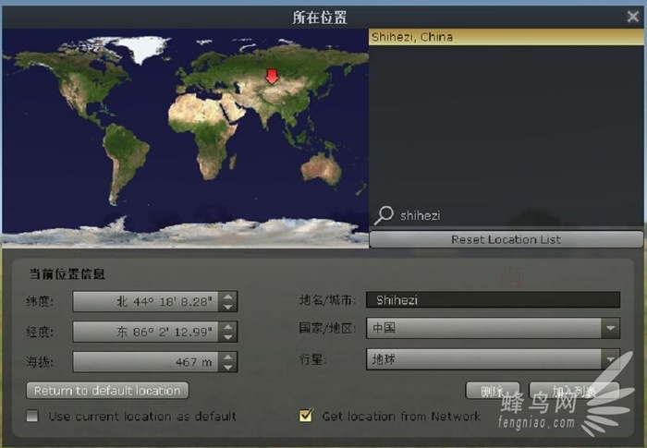Focus the search box containing shihezi
This screenshot has height=448, width=647.
(x=507, y=215)
